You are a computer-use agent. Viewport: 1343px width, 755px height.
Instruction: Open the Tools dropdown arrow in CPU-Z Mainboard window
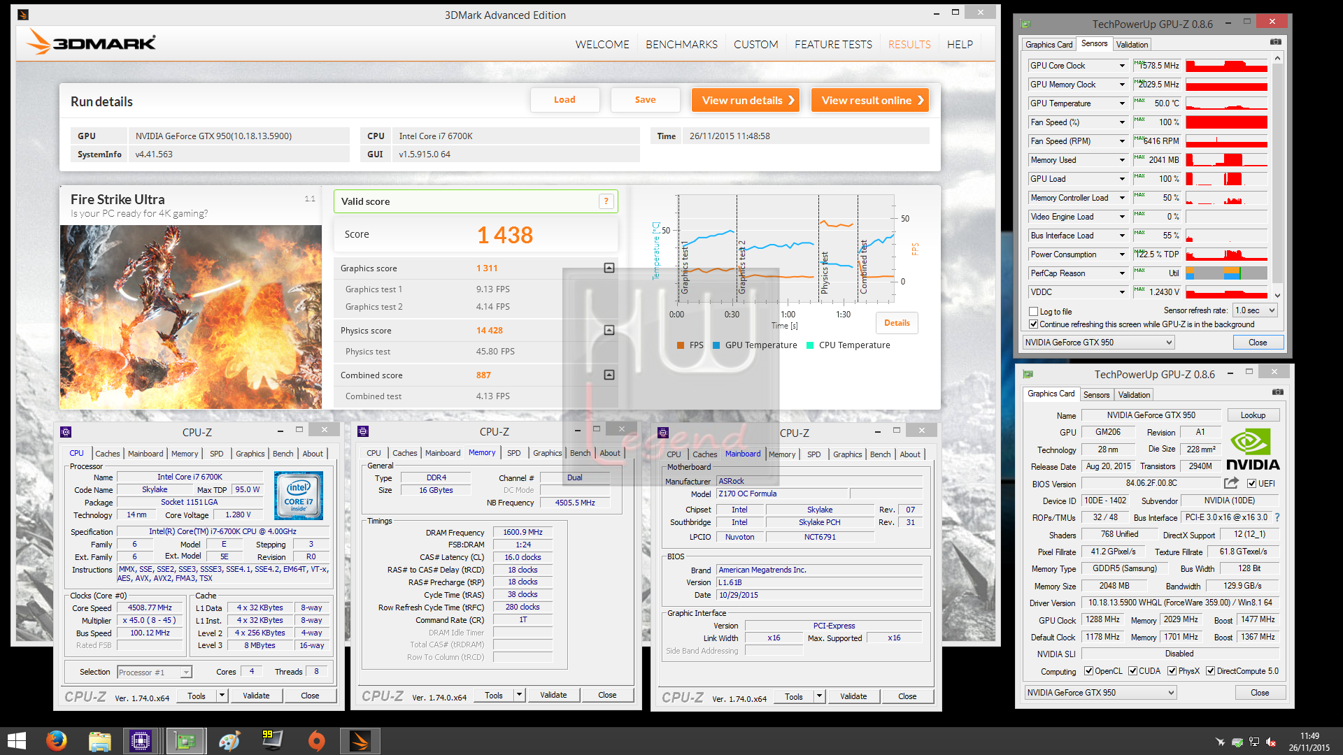[819, 696]
